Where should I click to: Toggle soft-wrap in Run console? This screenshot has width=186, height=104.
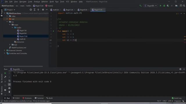pyautogui.click(x=9, y=81)
